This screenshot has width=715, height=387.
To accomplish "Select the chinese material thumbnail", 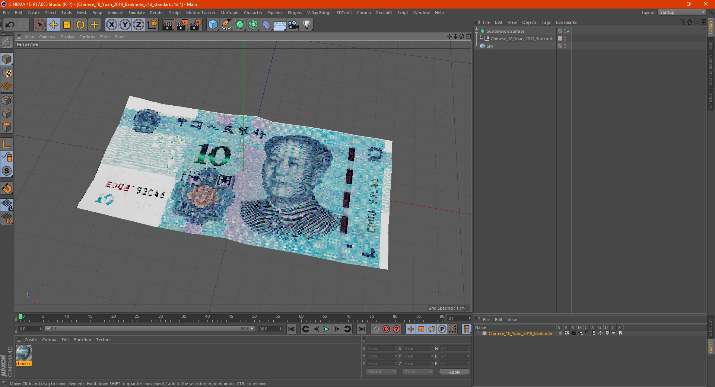I will pyautogui.click(x=23, y=353).
